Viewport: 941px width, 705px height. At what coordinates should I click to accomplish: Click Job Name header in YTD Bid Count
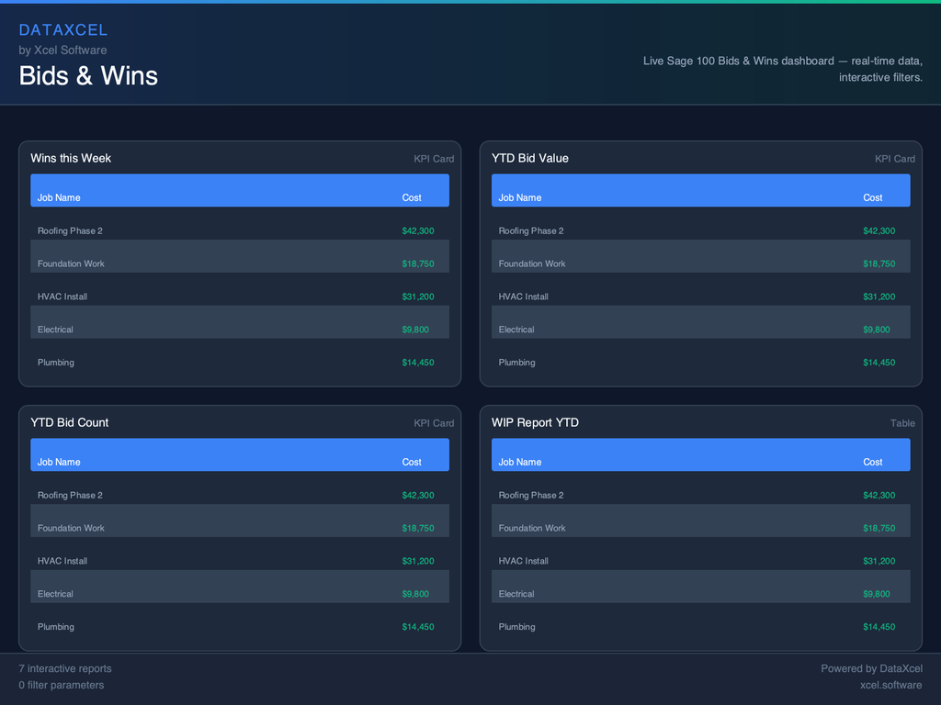point(59,462)
